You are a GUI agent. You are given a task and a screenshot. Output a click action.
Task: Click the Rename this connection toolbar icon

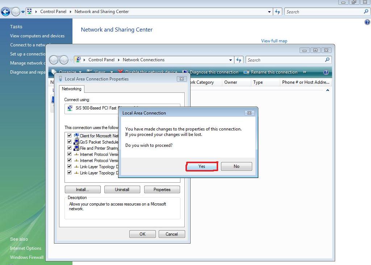tap(246, 72)
